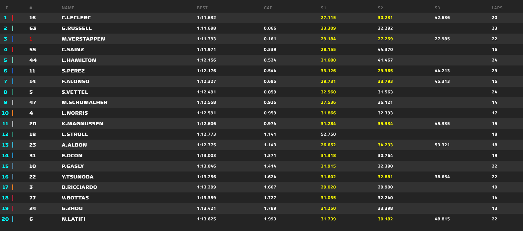The image size is (523, 231).
Task: Select Y.TSUNODA driver name
Action: coord(77,177)
